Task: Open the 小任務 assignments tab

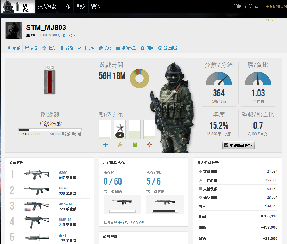Action: (86, 48)
